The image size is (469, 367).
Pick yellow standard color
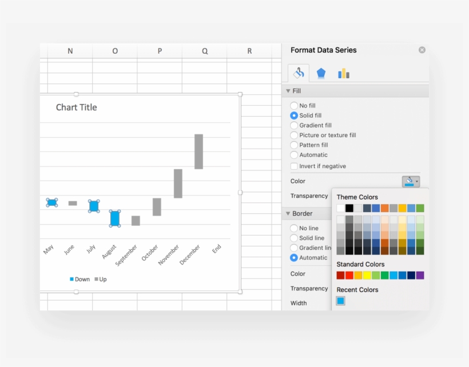367,276
